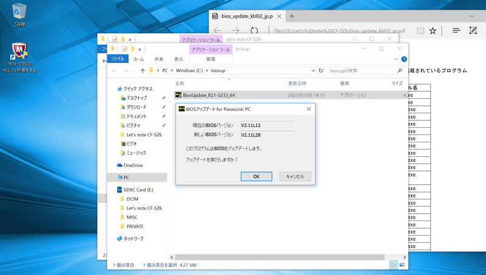This screenshot has height=275, width=486.
Task: Open Explorer help question mark icon
Action: [x=404, y=59]
